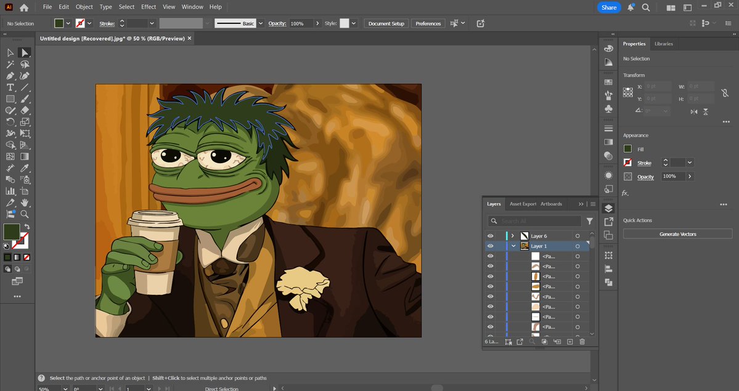The height and width of the screenshot is (391, 739).
Task: Select the Gradient tool in toolbar
Action: click(x=25, y=156)
